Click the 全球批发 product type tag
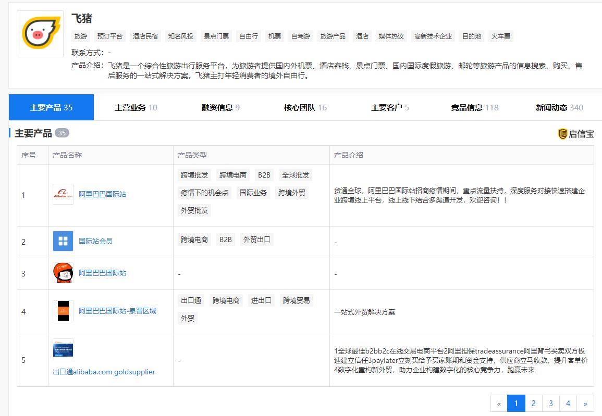The width and height of the screenshot is (602, 416). (295, 175)
